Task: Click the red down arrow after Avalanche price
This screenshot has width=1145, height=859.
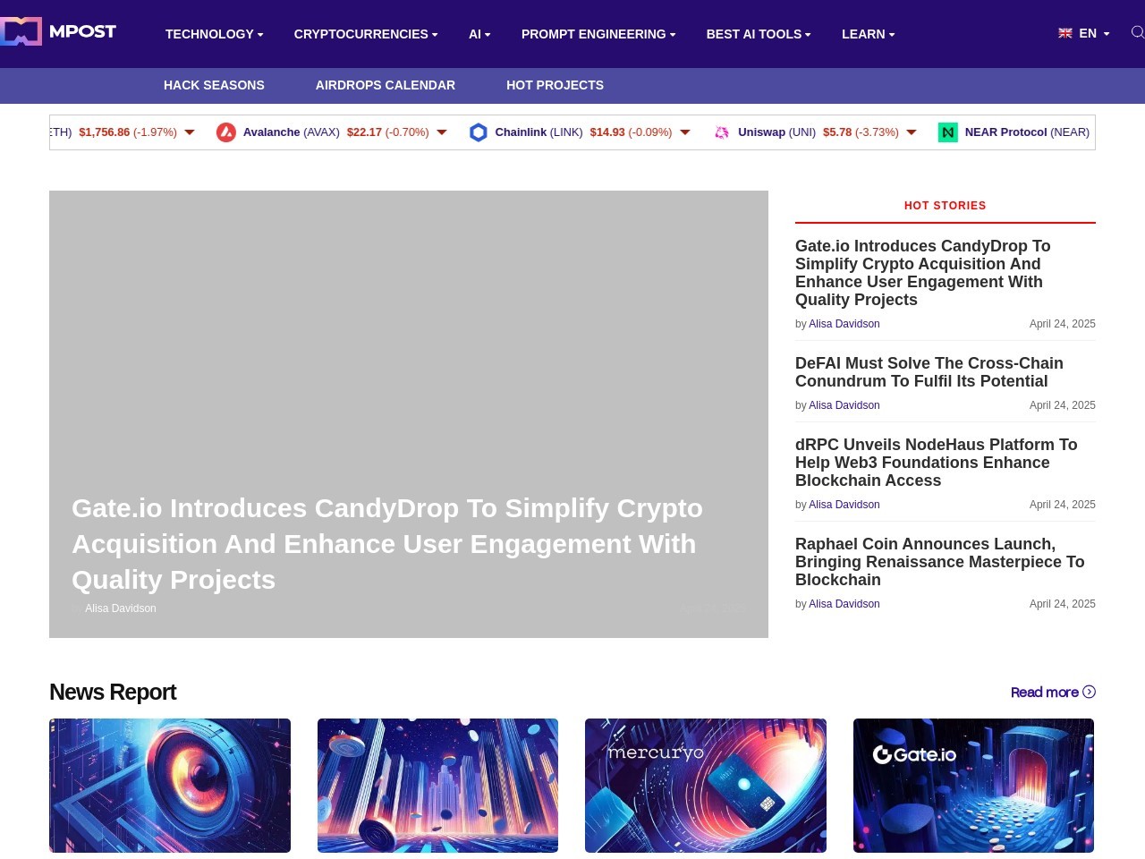Action: tap(442, 132)
